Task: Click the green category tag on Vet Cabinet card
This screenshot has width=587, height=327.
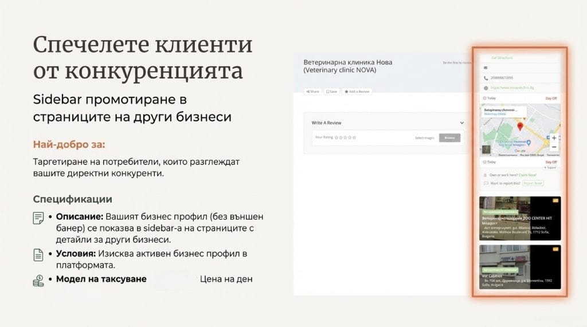Action: coord(499,270)
